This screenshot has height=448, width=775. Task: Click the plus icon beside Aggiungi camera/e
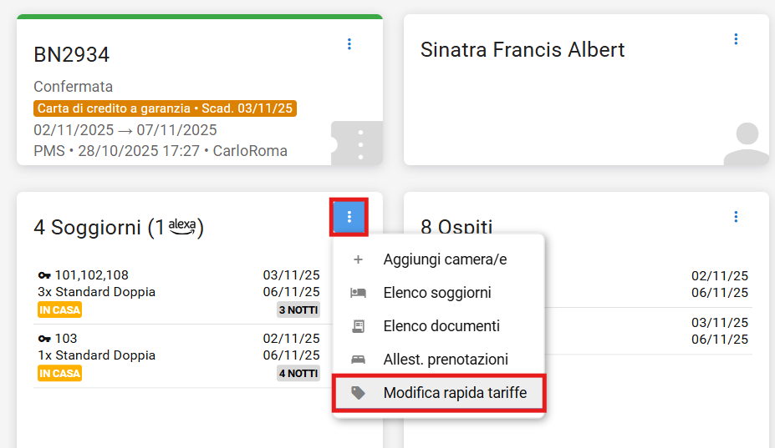(x=358, y=259)
